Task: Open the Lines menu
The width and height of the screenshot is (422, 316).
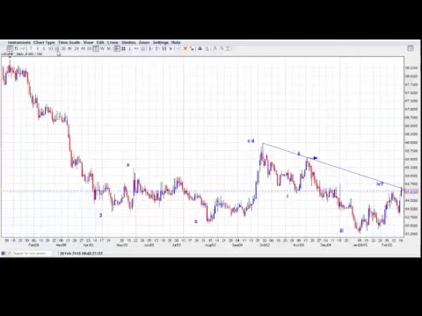Action: [x=113, y=42]
